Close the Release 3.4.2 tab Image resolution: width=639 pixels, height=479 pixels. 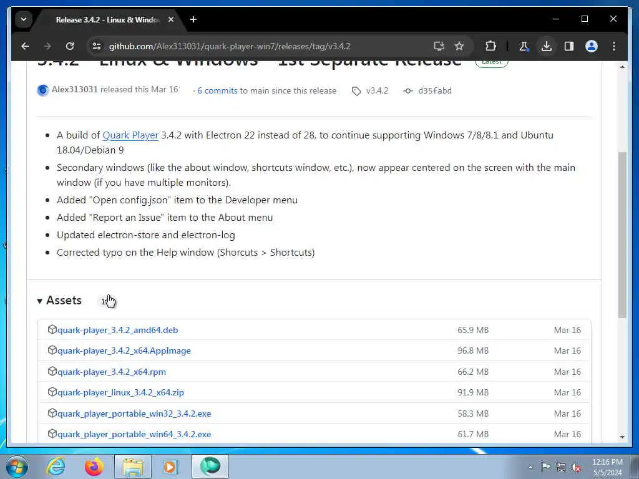(x=171, y=19)
